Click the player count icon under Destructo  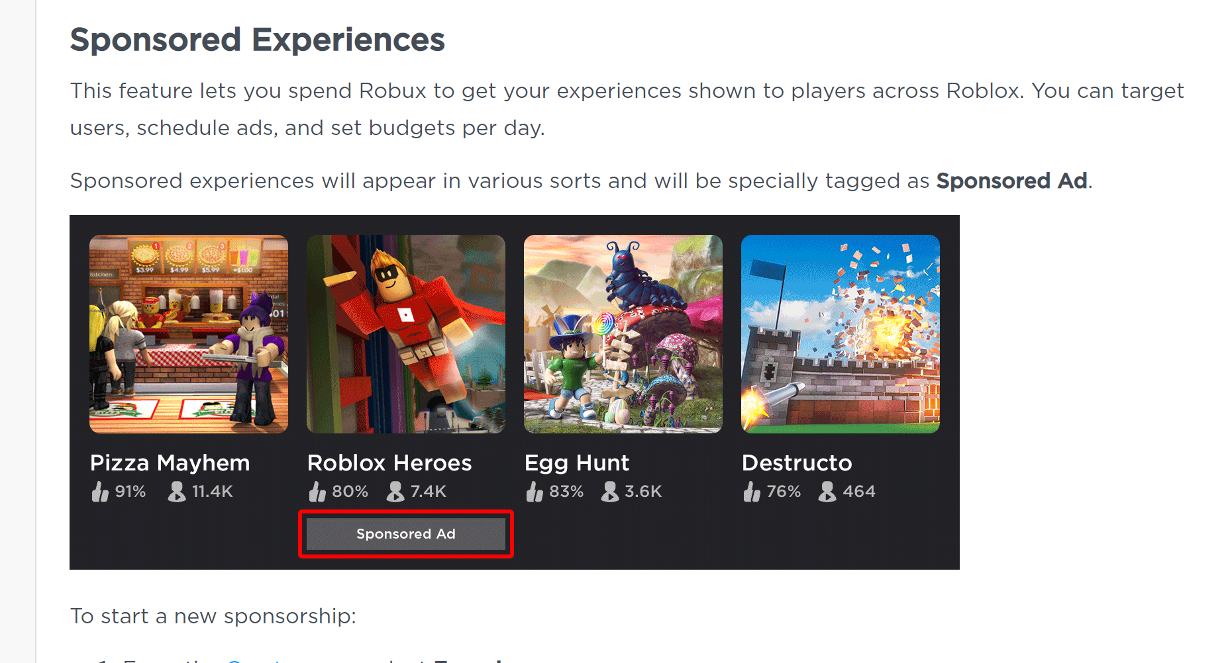(827, 491)
